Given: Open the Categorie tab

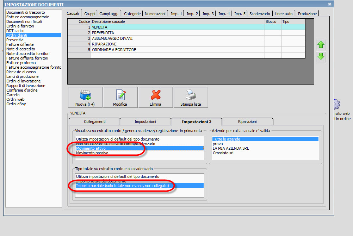Looking at the screenshot, I should click(x=132, y=14).
